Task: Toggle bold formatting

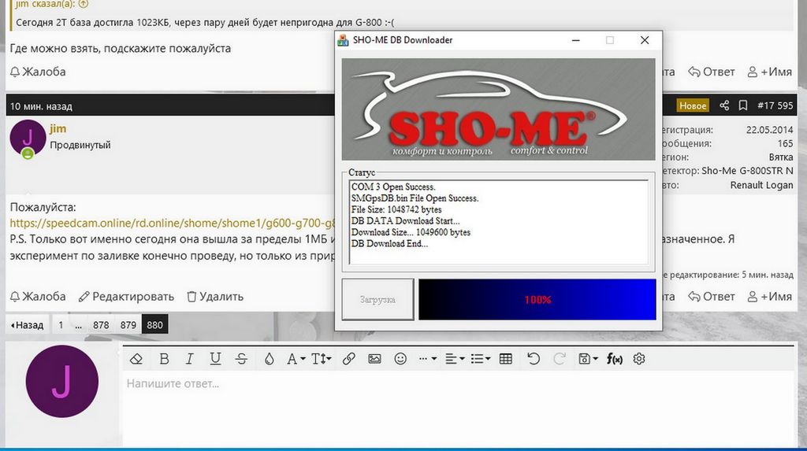Action: [x=164, y=359]
